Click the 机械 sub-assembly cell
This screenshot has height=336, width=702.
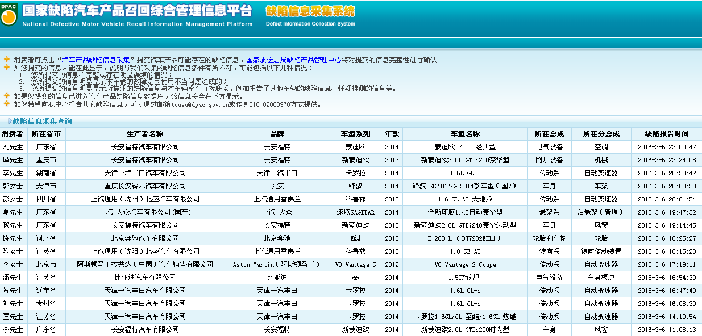[601, 160]
